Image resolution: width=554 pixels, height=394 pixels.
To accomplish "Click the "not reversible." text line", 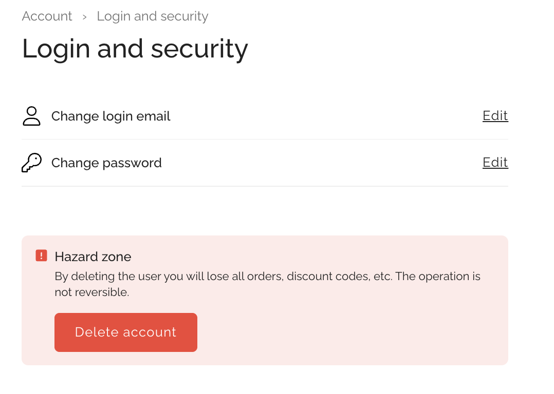I will [91, 292].
